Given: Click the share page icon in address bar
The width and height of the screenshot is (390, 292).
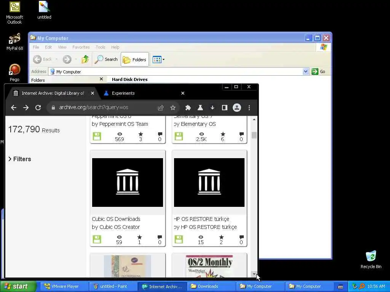Looking at the screenshot, I should 161,108.
